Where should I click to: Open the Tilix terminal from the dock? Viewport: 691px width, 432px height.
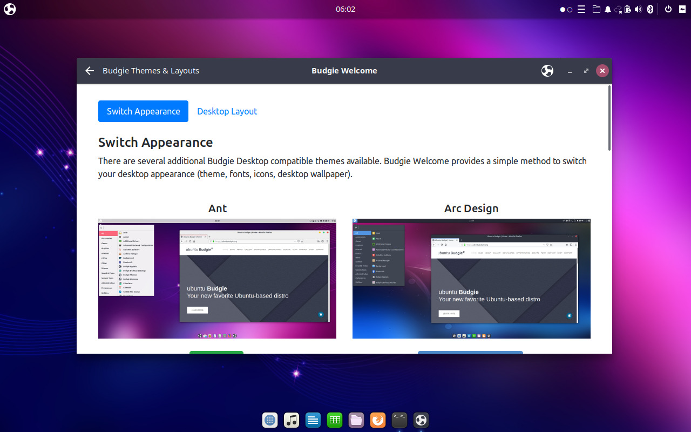pyautogui.click(x=399, y=420)
